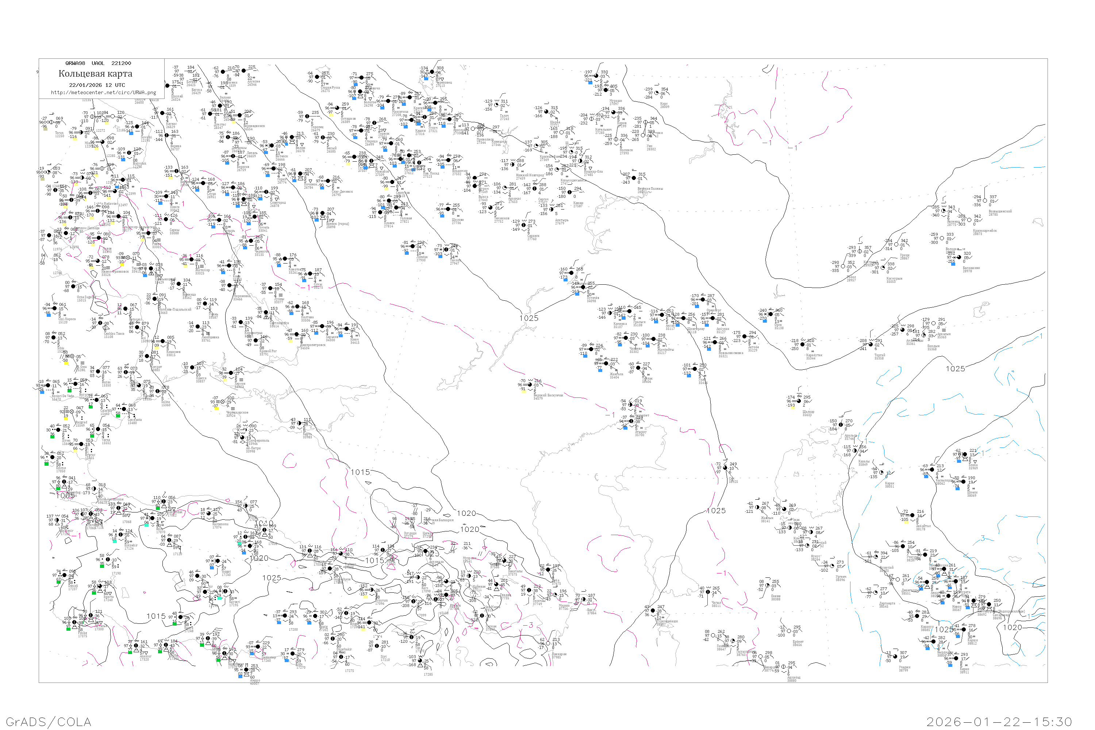Screen dimensions: 1095x730
Task: Click the Атырау station marker
Action: (631, 421)
